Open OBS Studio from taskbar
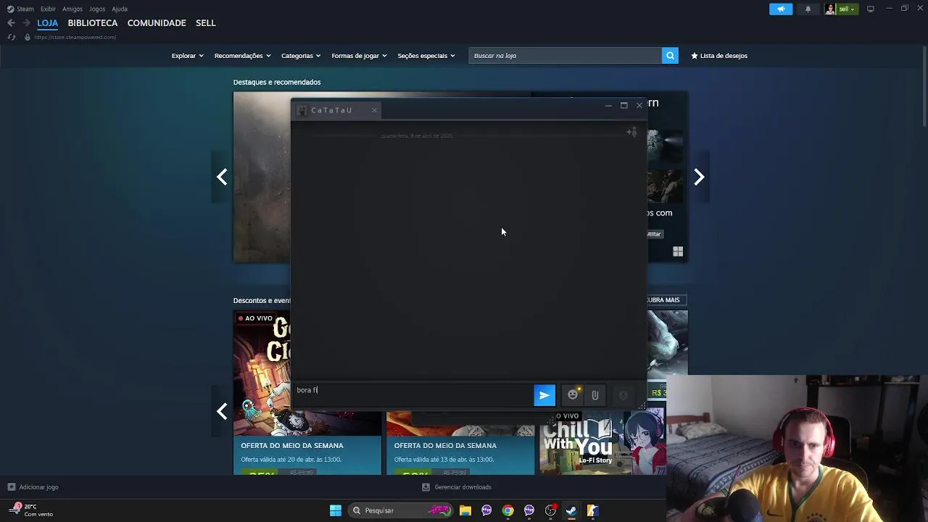928x522 pixels. pyautogui.click(x=550, y=510)
